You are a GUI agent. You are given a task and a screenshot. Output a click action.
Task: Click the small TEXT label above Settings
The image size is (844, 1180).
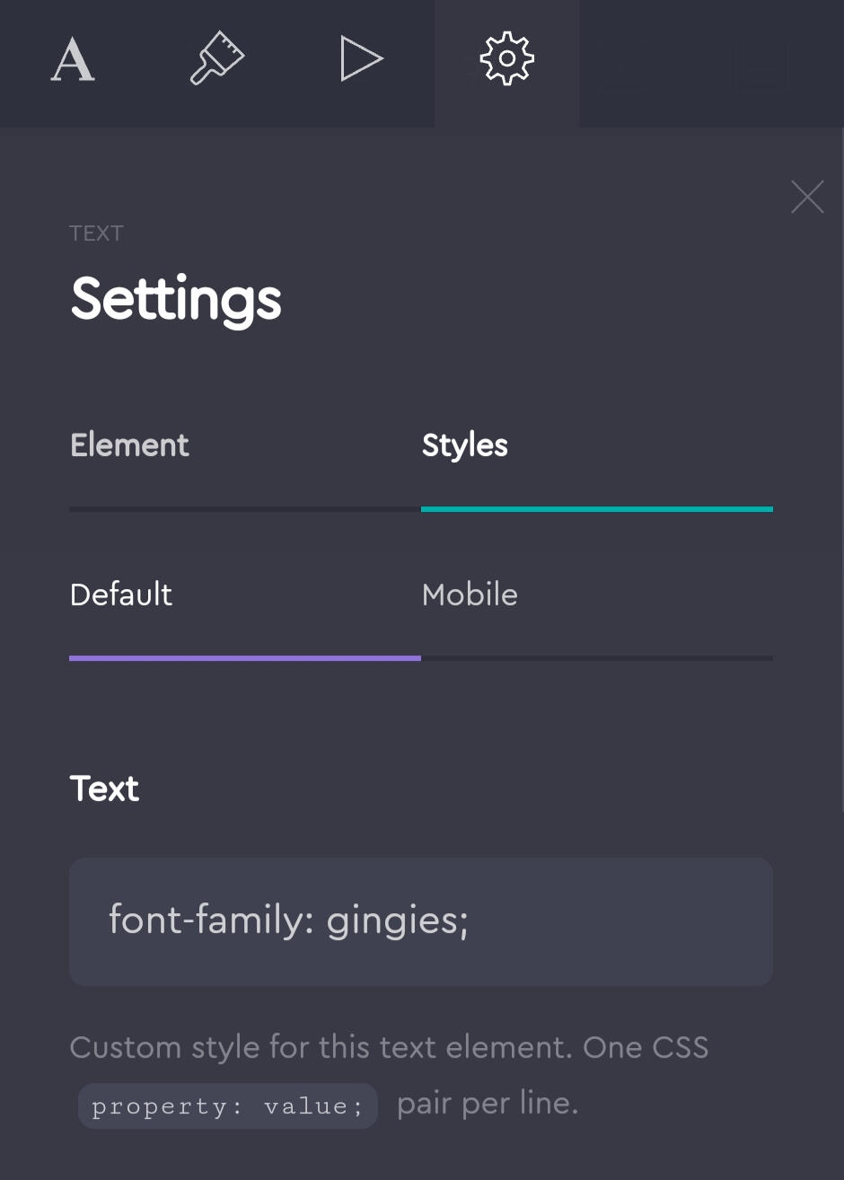pos(96,233)
